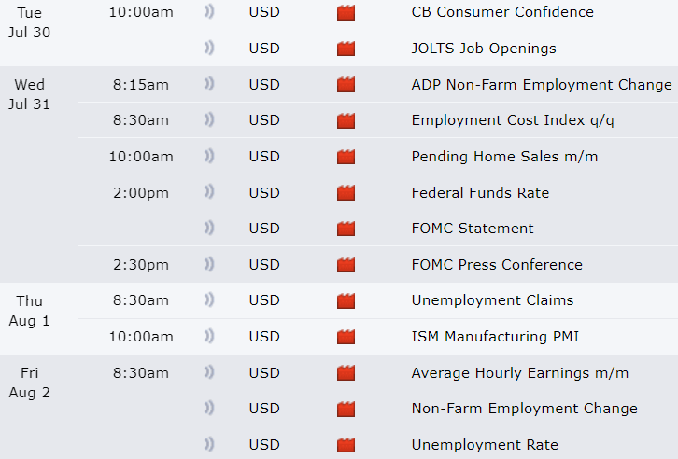
Task: Click the USD currency in the JOLTS Job Openings row
Action: (264, 49)
